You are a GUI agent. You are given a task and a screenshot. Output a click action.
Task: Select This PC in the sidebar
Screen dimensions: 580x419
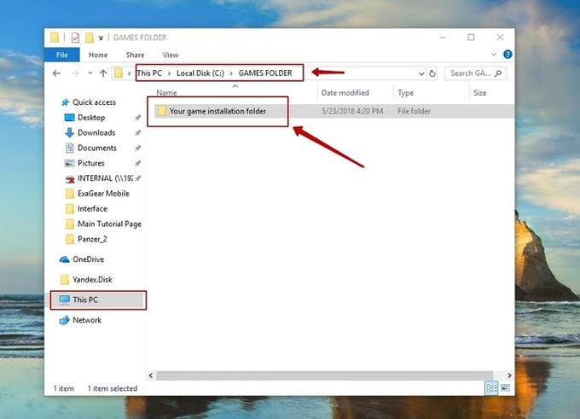87,300
